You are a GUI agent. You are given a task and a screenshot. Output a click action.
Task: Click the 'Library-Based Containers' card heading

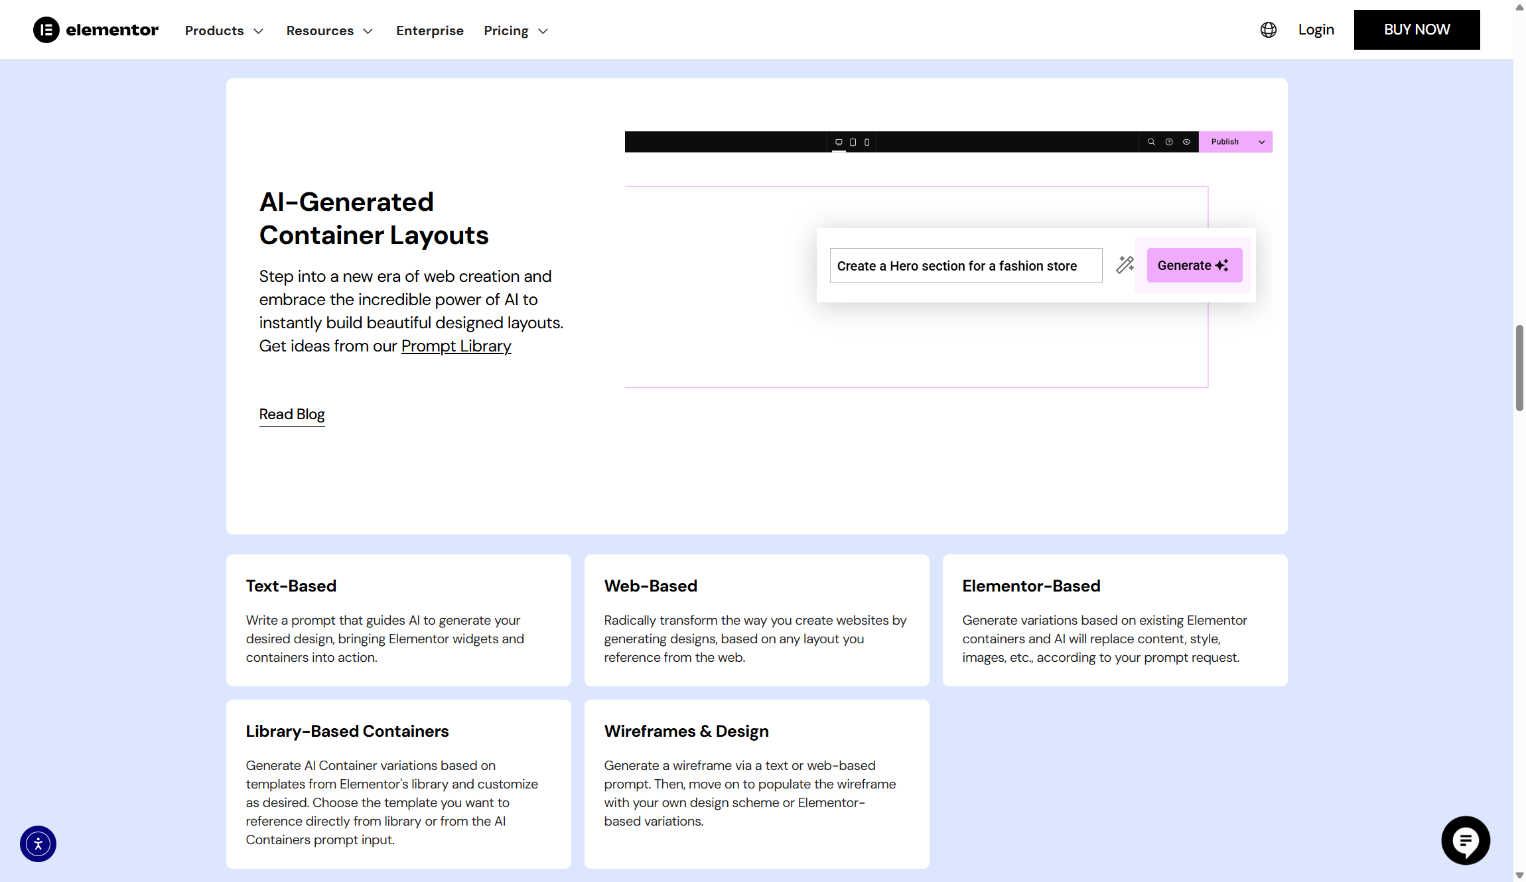347,731
